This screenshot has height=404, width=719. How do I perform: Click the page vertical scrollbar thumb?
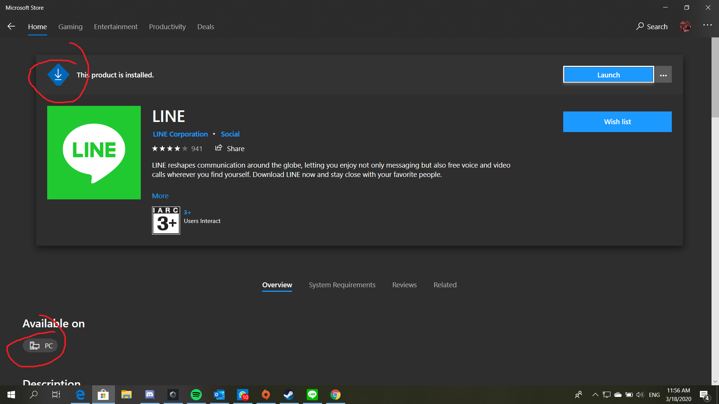(x=715, y=78)
